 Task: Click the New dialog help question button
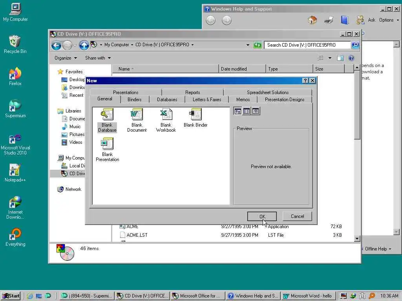tap(305, 81)
